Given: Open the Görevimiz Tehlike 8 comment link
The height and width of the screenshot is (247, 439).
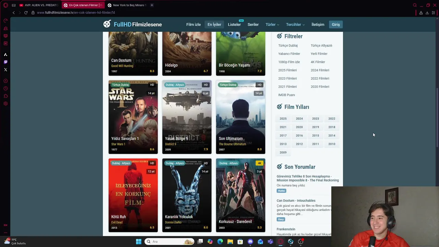Looking at the screenshot, I should (308, 178).
